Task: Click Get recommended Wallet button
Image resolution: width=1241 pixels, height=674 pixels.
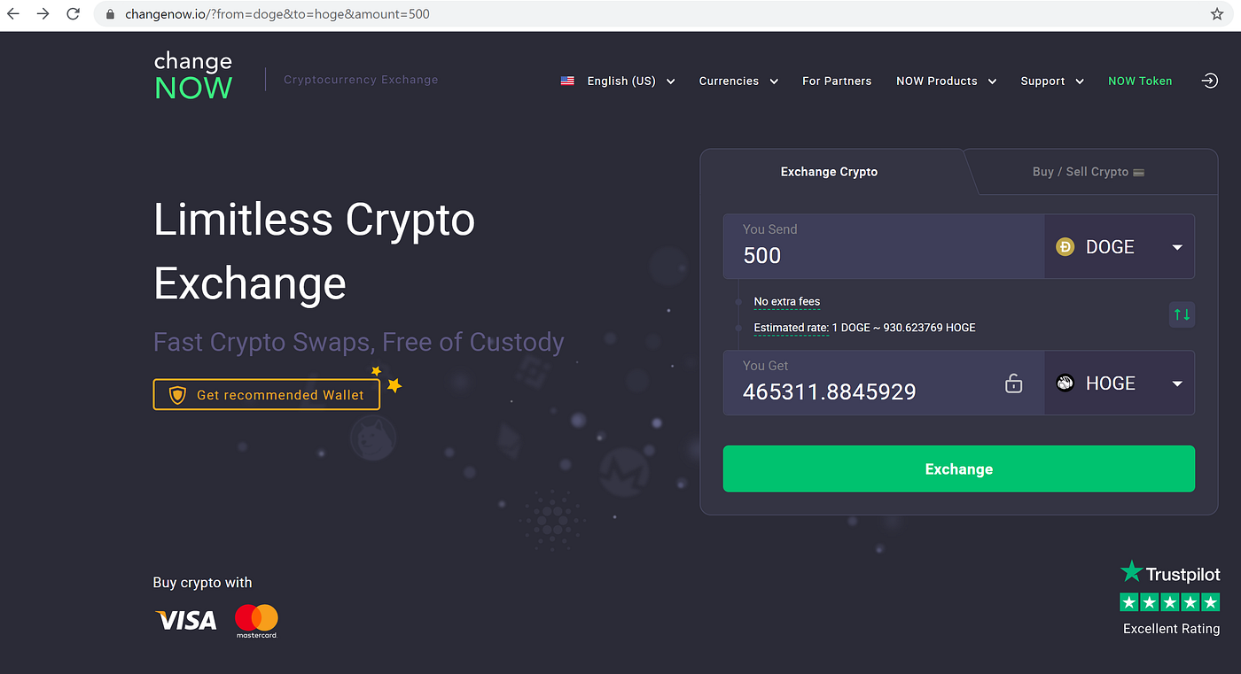Action: coord(267,395)
